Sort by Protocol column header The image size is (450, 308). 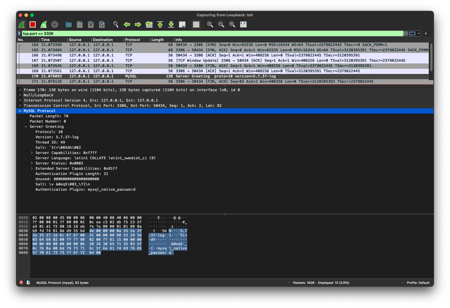(137, 40)
